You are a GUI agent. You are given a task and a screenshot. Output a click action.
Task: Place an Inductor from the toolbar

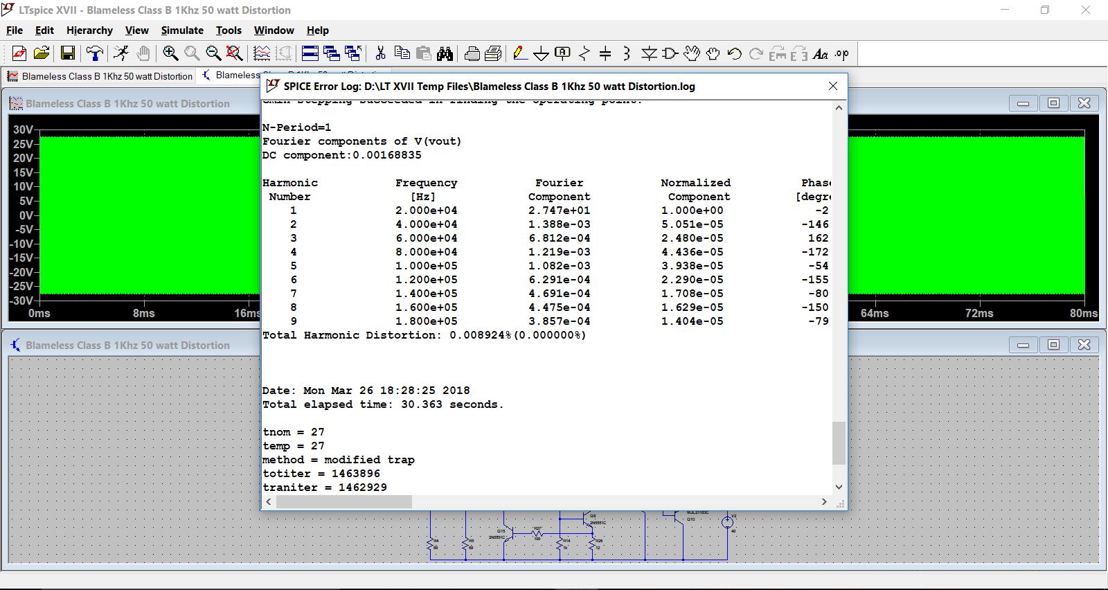pos(627,53)
